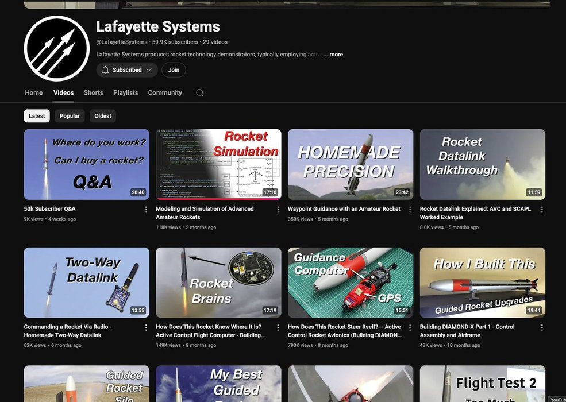Expand channel description with ...more
The width and height of the screenshot is (566, 402).
click(334, 55)
